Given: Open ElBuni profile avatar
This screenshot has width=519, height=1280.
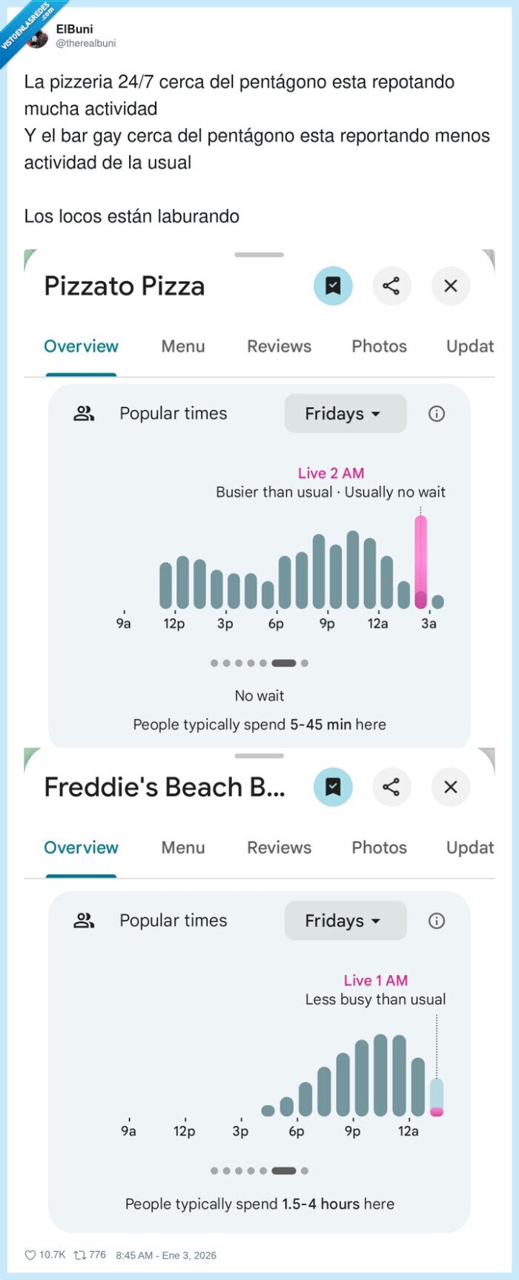Looking at the screenshot, I should [x=37, y=37].
